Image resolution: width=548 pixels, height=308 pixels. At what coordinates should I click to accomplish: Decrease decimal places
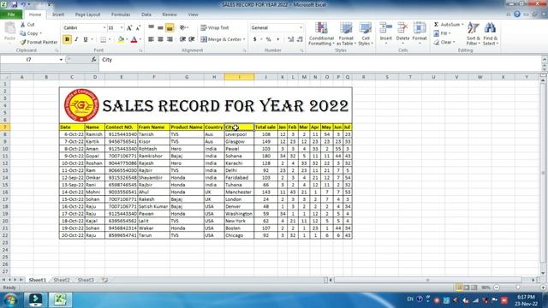tap(300, 39)
